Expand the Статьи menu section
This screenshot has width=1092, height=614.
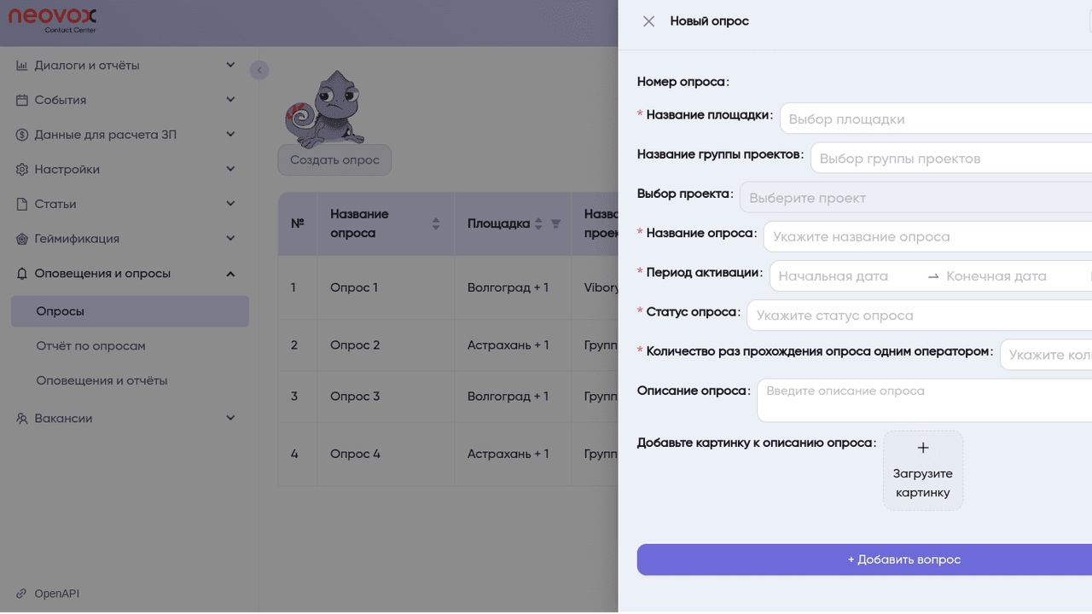(230, 204)
